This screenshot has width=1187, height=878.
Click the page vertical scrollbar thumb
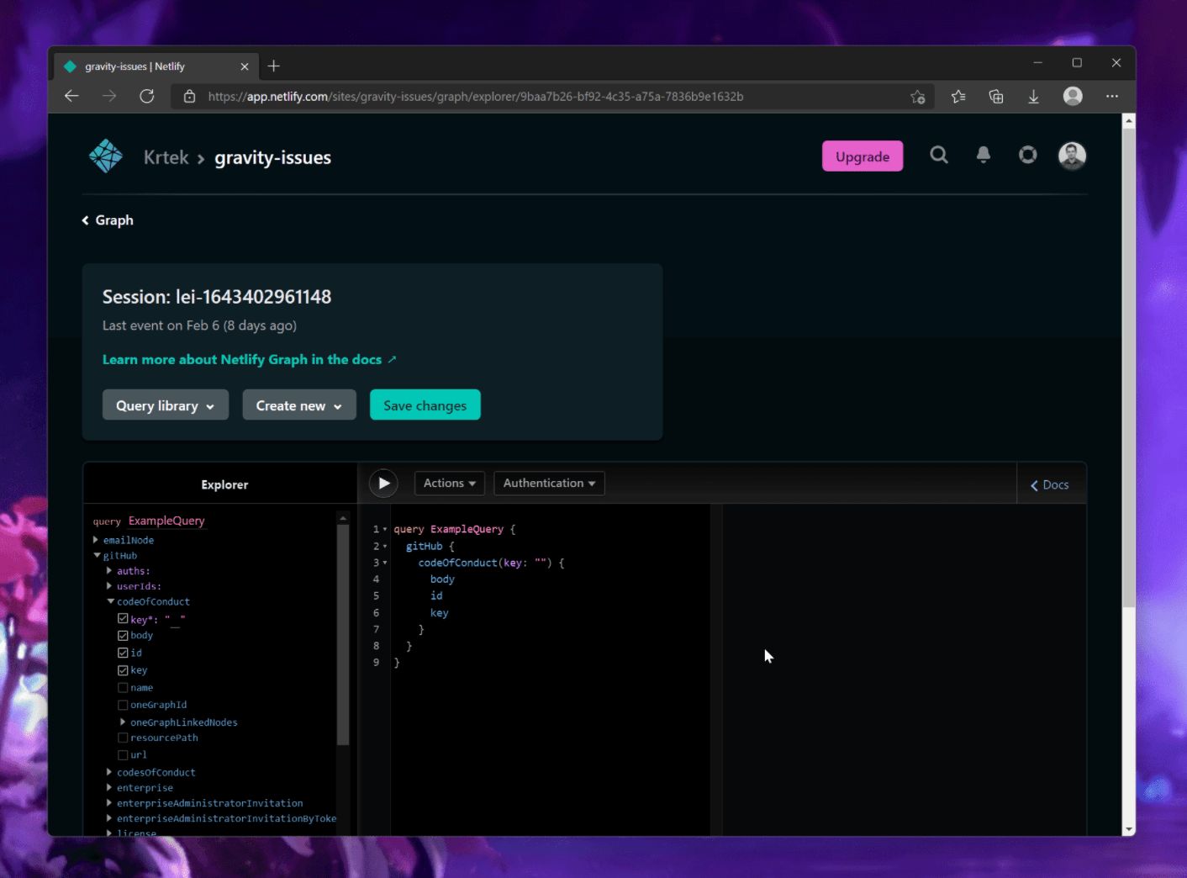(x=1129, y=366)
